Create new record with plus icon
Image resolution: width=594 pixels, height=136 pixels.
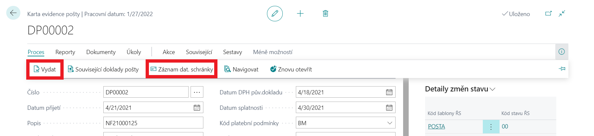[x=300, y=13]
